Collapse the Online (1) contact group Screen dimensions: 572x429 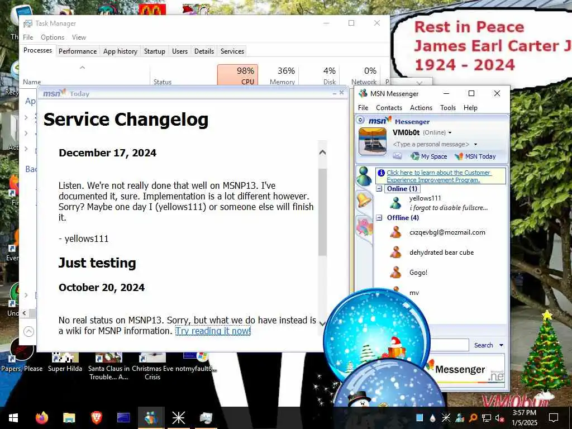coord(379,189)
